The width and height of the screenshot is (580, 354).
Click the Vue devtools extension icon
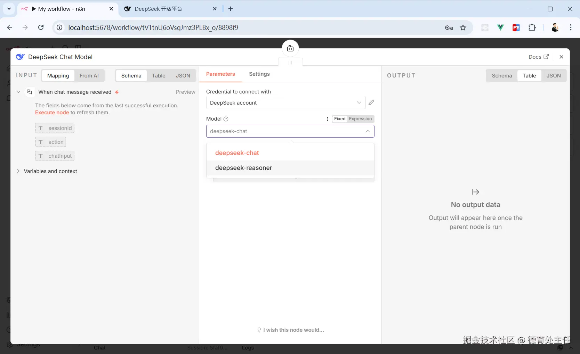point(500,27)
